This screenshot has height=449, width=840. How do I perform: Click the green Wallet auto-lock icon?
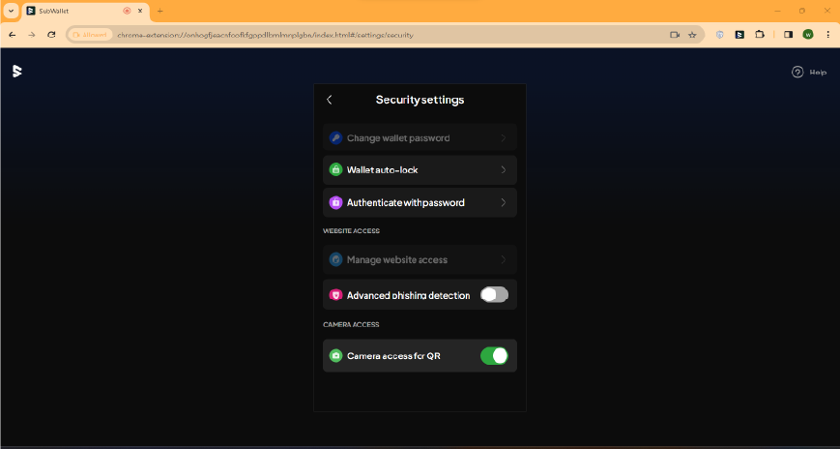(x=335, y=170)
